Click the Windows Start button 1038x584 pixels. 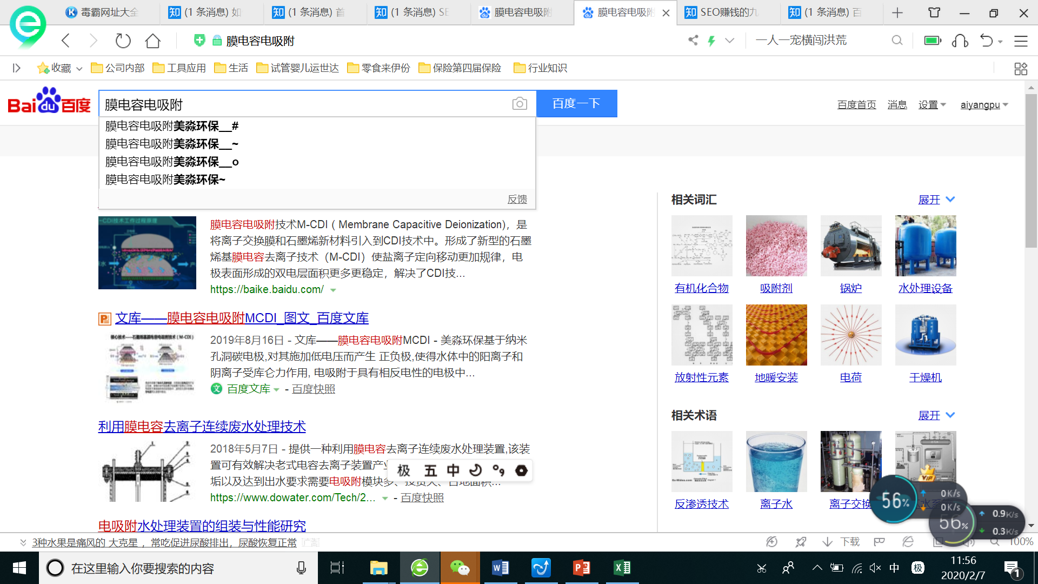(19, 568)
